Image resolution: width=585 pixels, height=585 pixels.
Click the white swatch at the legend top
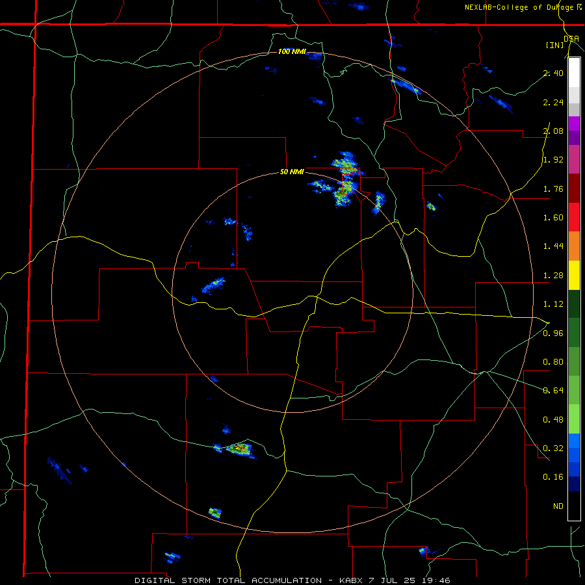[574, 72]
